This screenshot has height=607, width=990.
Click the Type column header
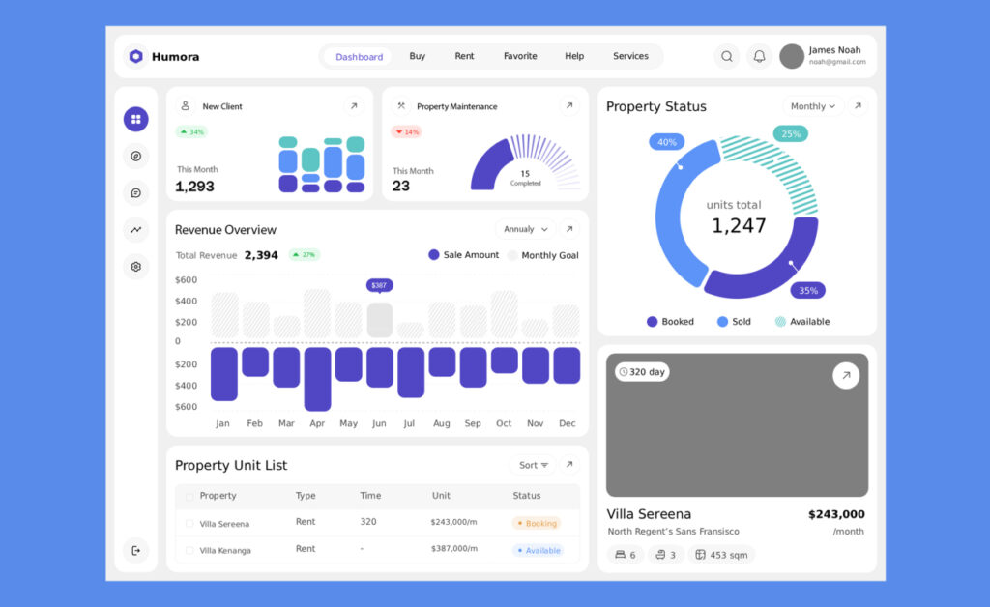[306, 496]
